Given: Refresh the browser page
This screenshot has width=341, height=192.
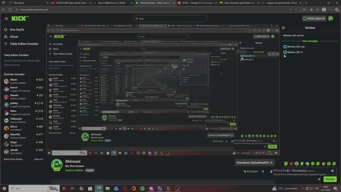Looking at the screenshot, I should pos(10,9).
